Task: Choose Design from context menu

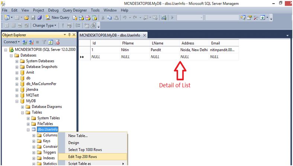Action: coord(93,143)
